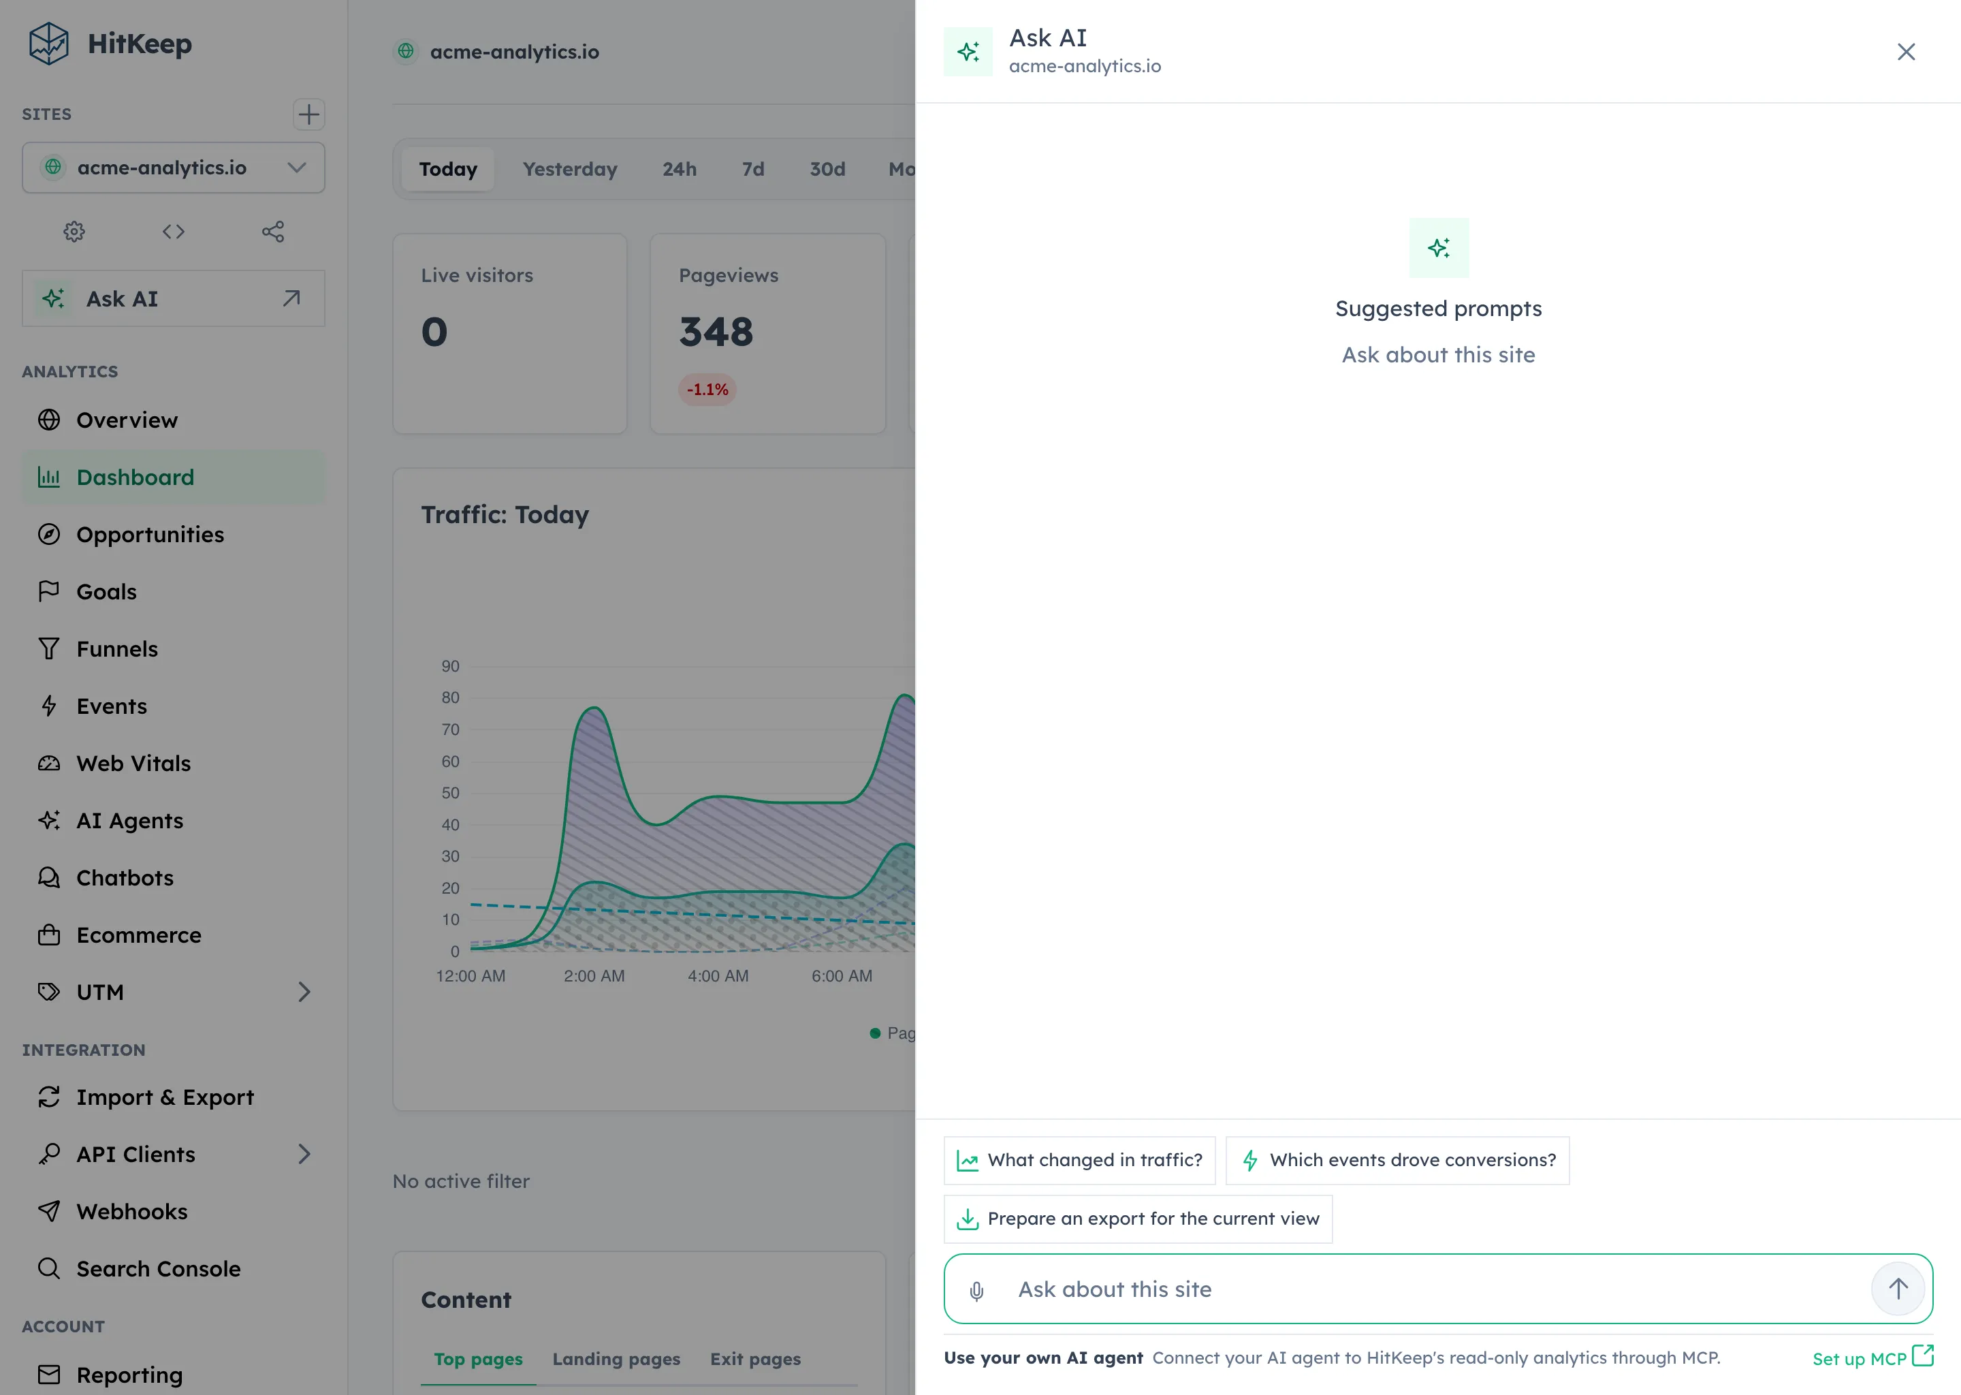Expand the UTM submenu chevron
The width and height of the screenshot is (1961, 1395).
tap(304, 992)
